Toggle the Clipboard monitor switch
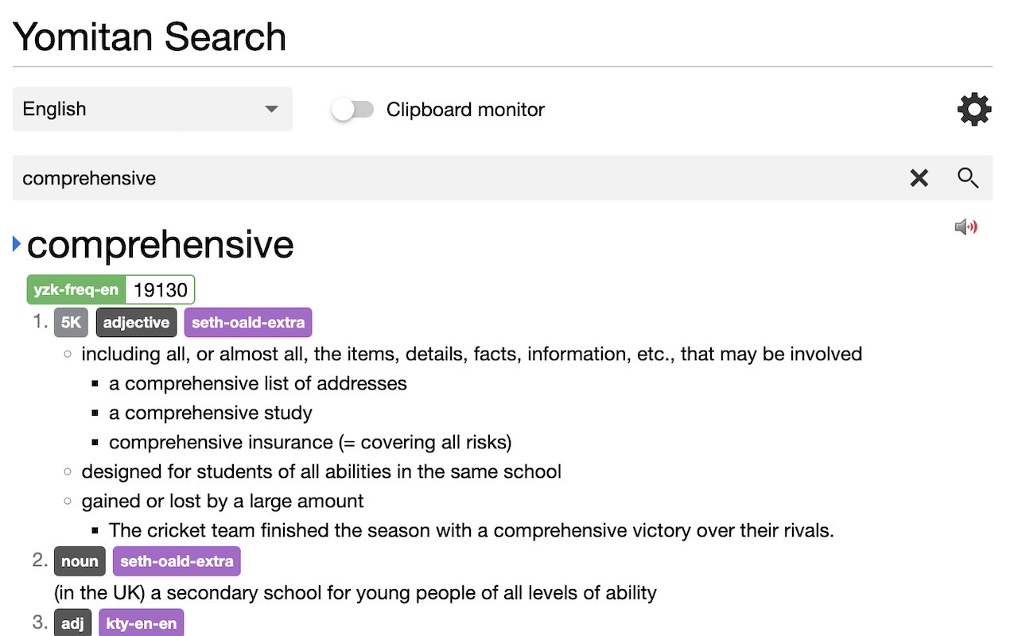Viewport: 1018px width, 636px height. click(353, 110)
